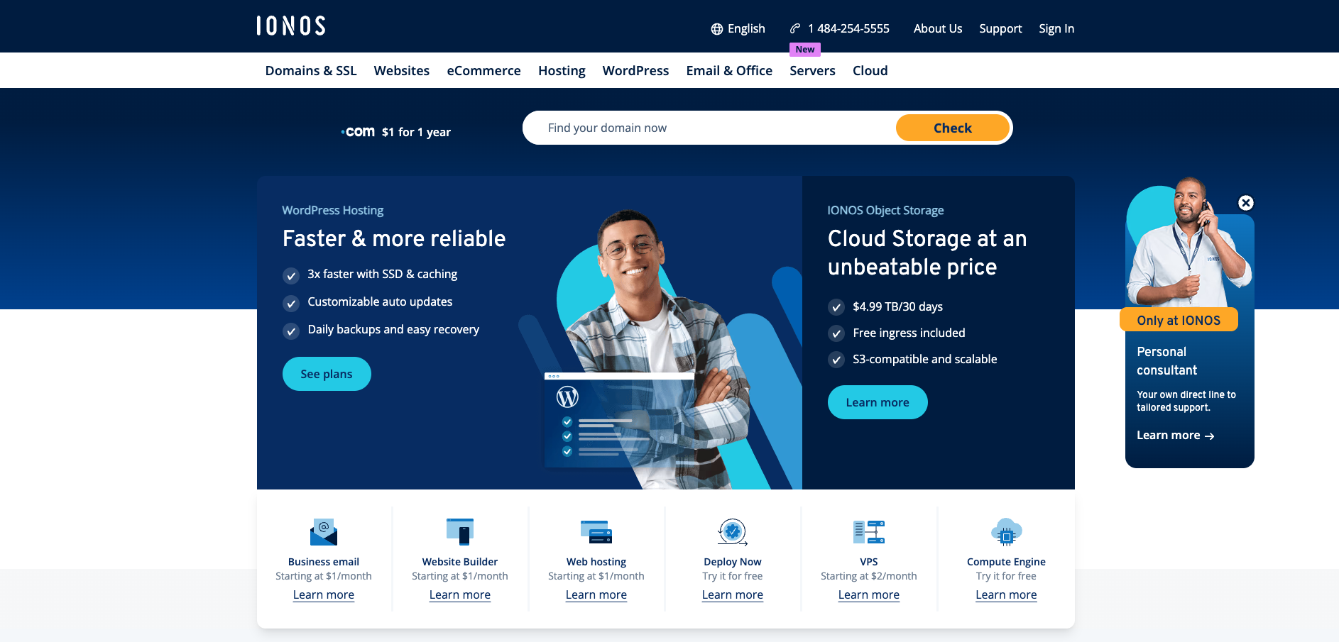Click Learn more for IONOS Object Storage
This screenshot has width=1339, height=642.
(878, 402)
